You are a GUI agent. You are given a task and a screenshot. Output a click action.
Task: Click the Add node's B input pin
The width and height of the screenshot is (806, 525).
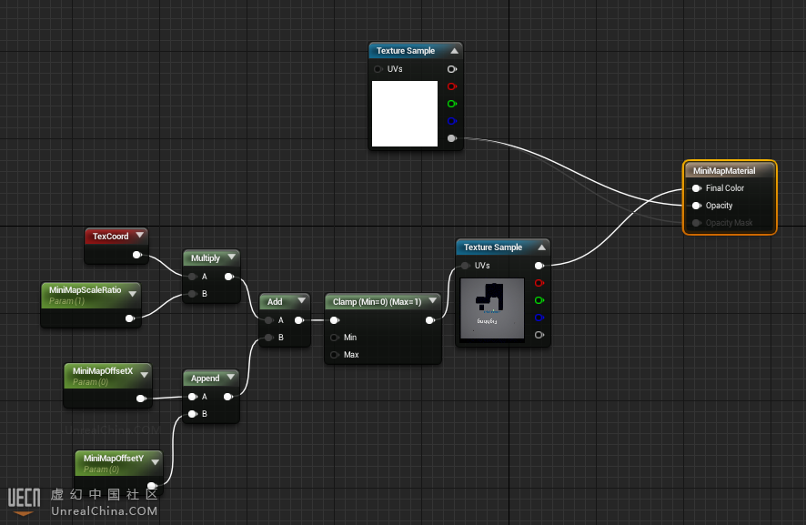(x=268, y=338)
